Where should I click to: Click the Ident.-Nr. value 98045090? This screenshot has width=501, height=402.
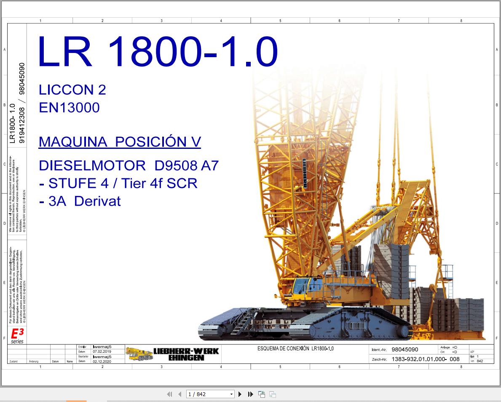pyautogui.click(x=405, y=349)
